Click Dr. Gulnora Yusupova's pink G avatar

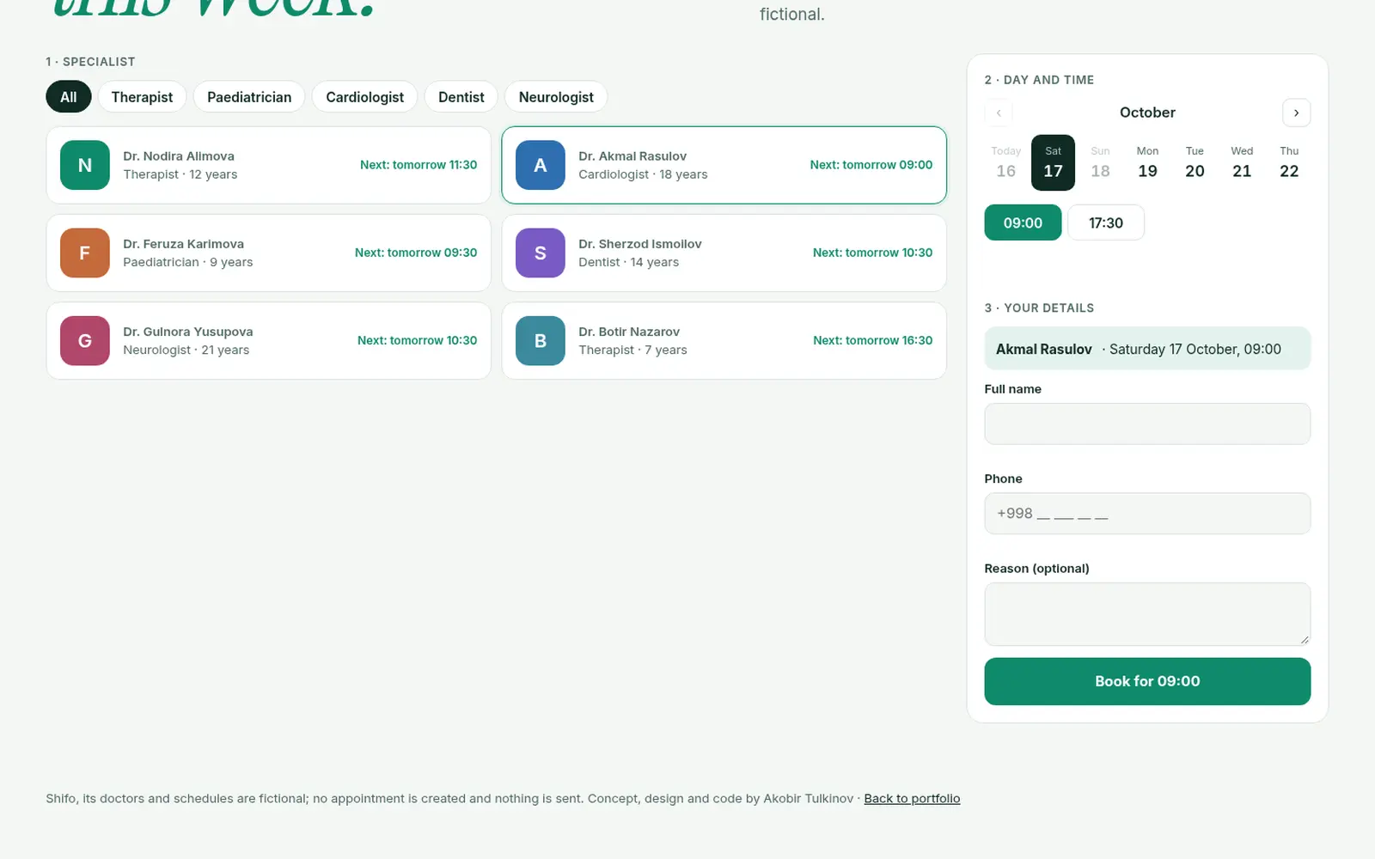tap(85, 340)
